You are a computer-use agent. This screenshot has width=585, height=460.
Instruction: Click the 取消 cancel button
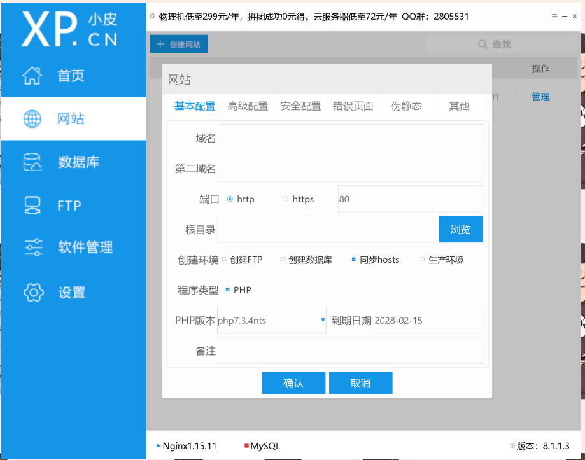pos(360,383)
